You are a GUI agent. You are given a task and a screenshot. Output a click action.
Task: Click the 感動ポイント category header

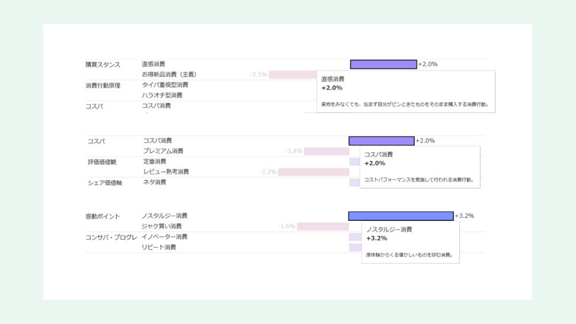[103, 216]
